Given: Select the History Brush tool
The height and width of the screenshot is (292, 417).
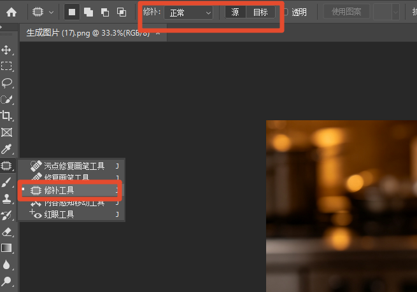Looking at the screenshot, I should point(6,215).
